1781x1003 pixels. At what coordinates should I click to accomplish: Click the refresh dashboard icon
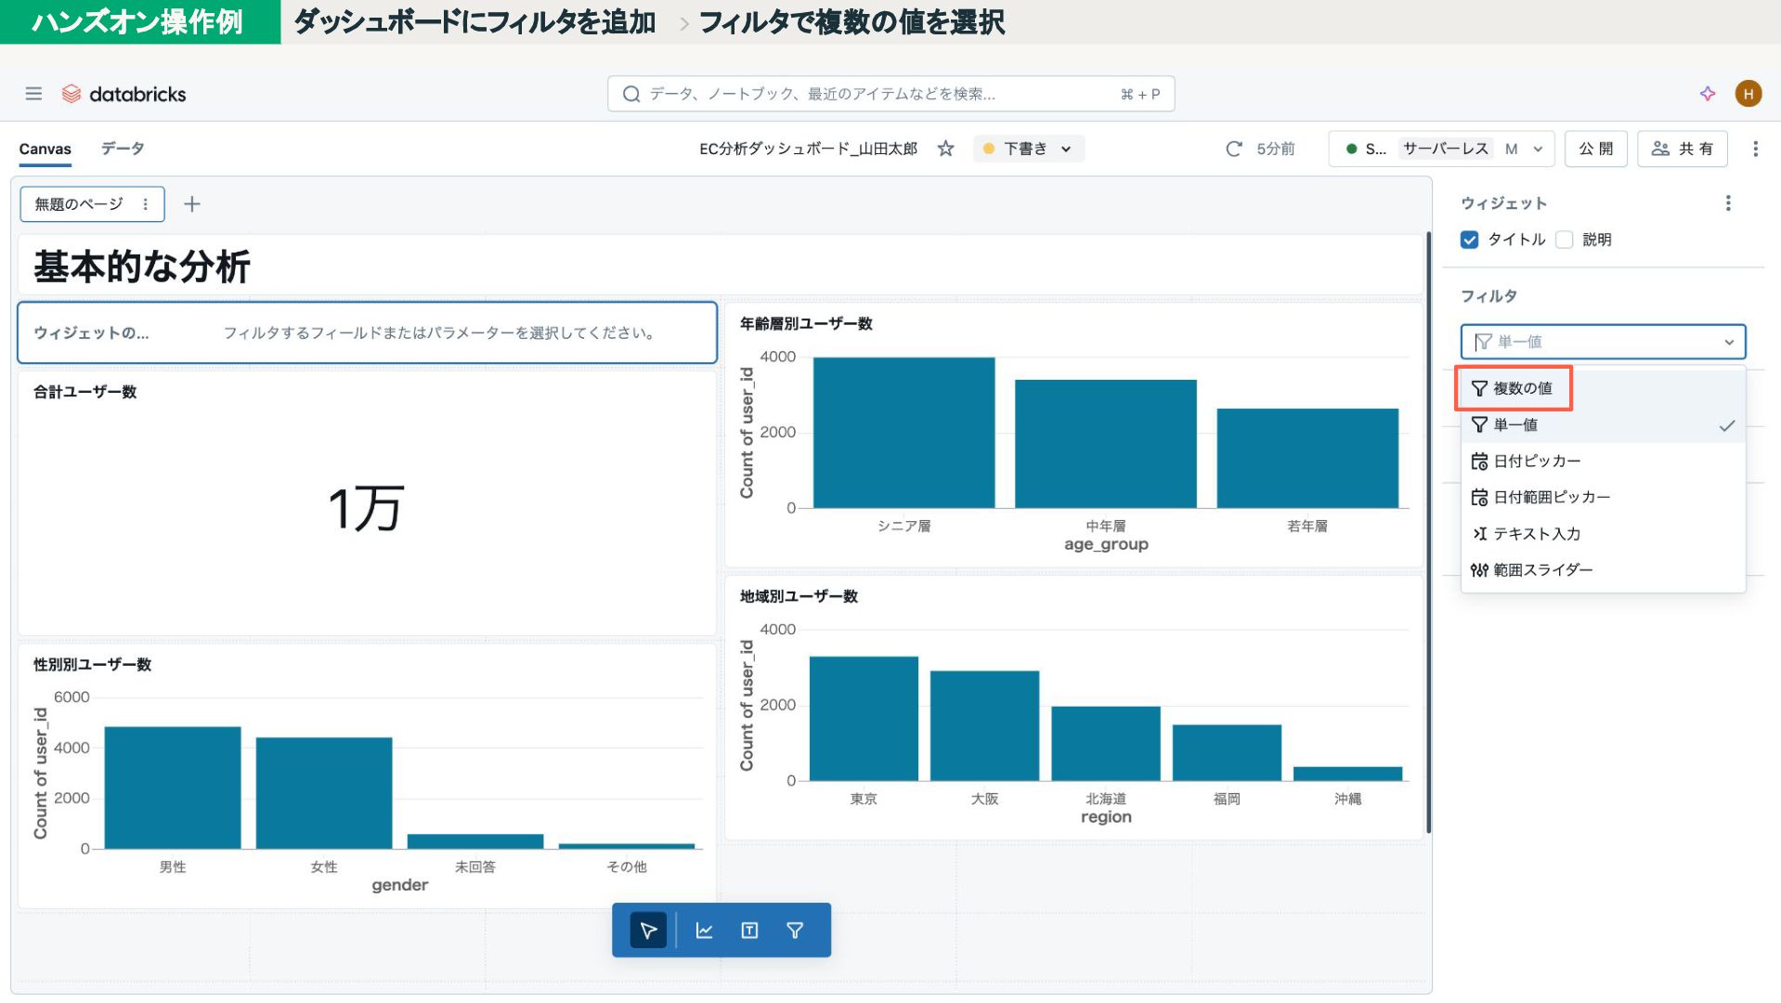click(x=1233, y=149)
